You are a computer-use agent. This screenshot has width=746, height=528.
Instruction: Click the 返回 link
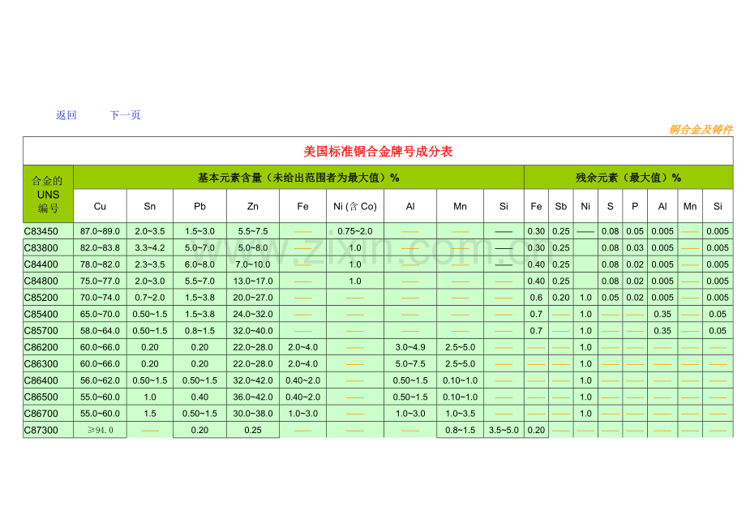[66, 115]
